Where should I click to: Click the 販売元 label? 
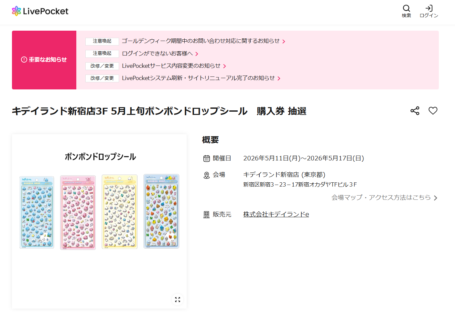tap(222, 214)
